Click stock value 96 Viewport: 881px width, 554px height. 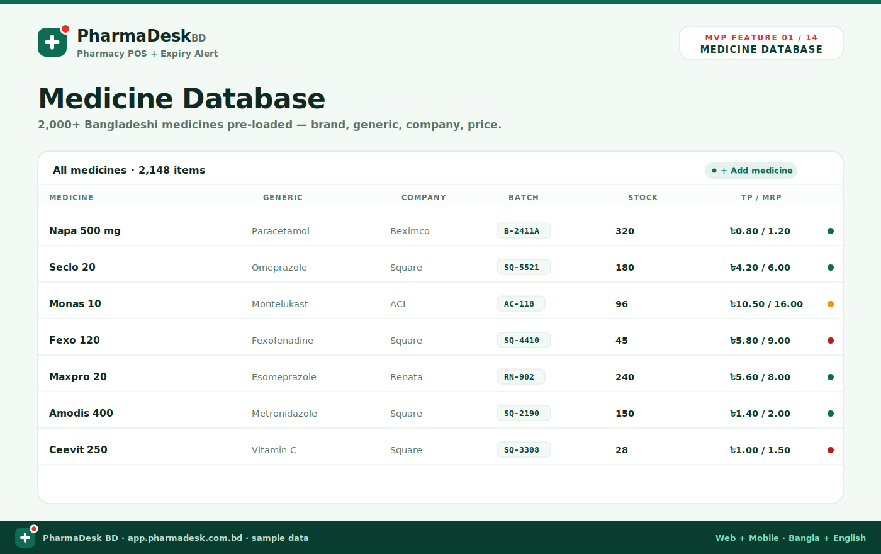tap(622, 304)
